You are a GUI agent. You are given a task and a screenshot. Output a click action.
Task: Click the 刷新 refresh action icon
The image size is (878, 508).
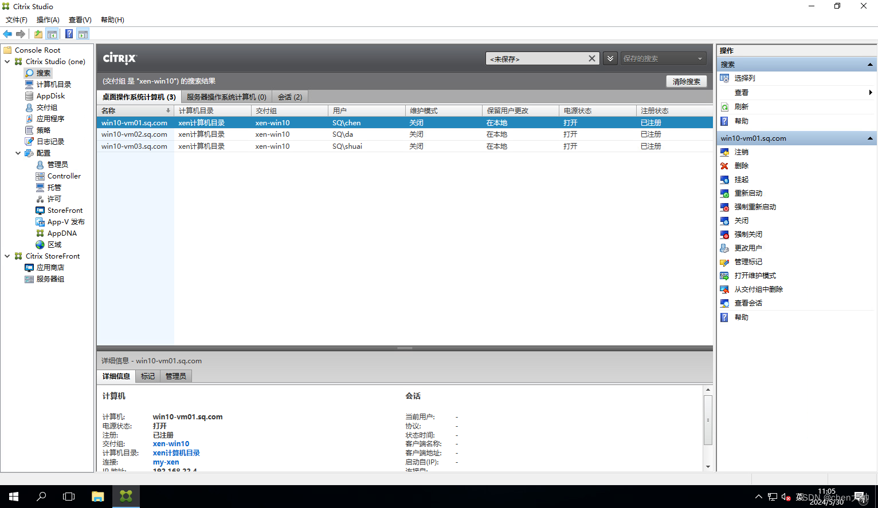pyautogui.click(x=724, y=106)
